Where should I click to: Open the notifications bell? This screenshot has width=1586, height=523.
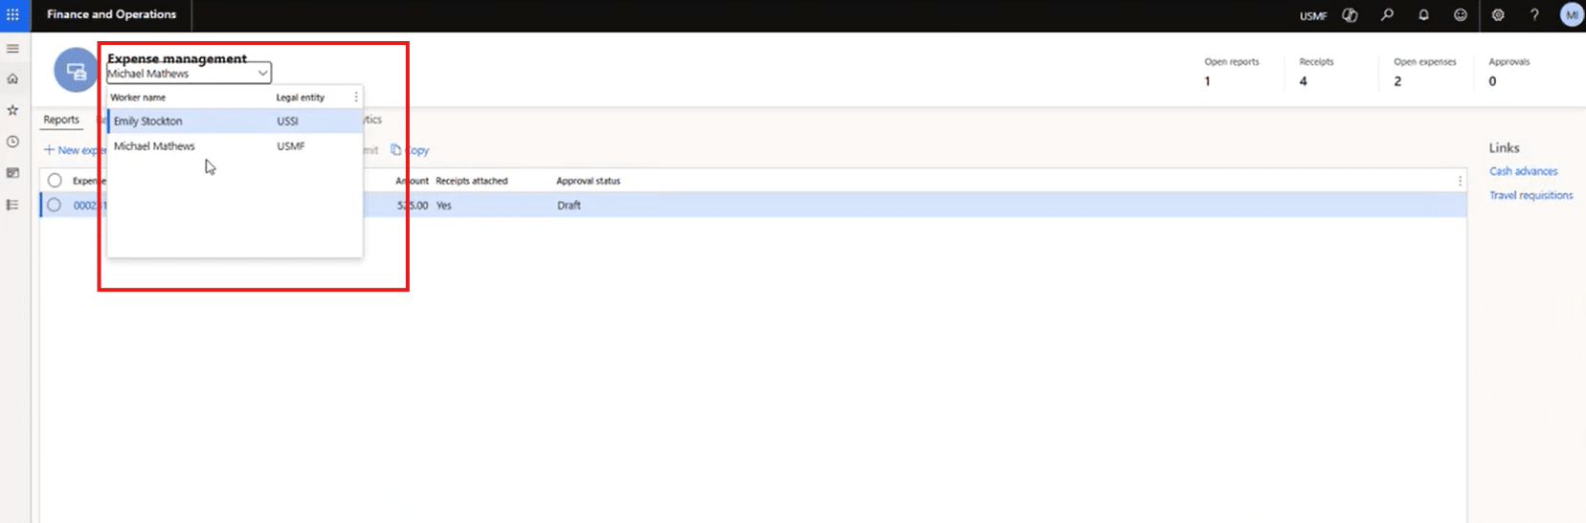1423,15
